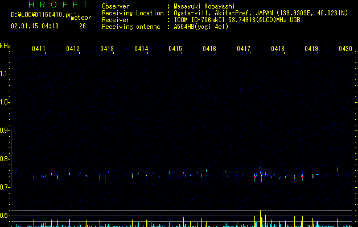Select the log file path D:¥LOG¥01150410
The height and width of the screenshot is (227, 358).
point(40,15)
